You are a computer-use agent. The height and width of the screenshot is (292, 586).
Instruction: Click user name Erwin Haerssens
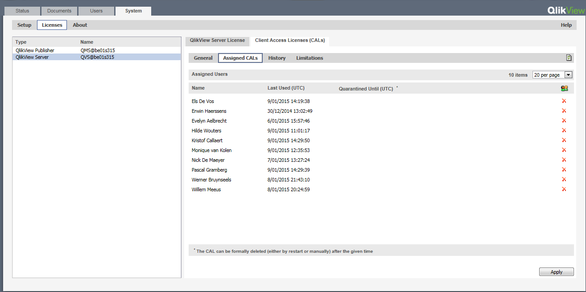pos(209,111)
